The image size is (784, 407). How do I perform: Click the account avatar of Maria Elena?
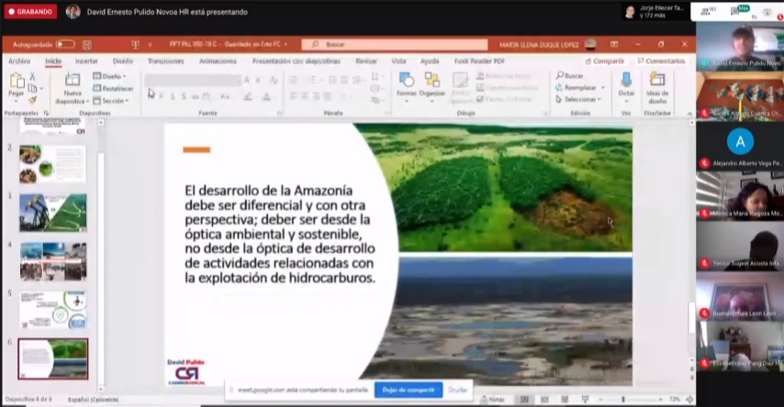tap(590, 44)
